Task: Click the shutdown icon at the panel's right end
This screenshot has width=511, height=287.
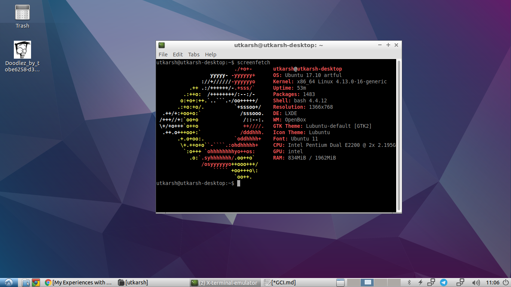Action: [x=505, y=283]
